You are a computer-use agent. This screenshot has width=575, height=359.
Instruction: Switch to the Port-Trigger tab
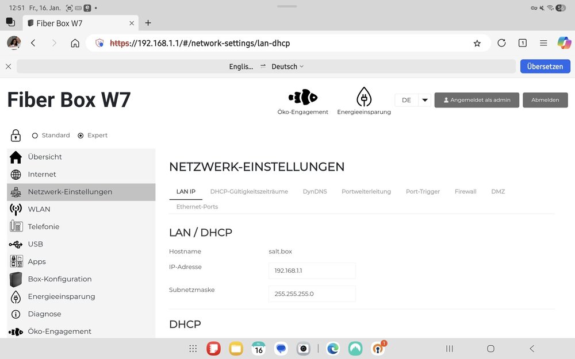coord(423,192)
